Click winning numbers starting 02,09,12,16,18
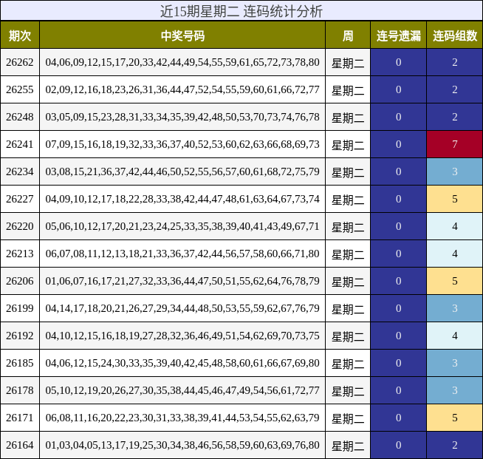This screenshot has height=459, width=483. click(182, 89)
